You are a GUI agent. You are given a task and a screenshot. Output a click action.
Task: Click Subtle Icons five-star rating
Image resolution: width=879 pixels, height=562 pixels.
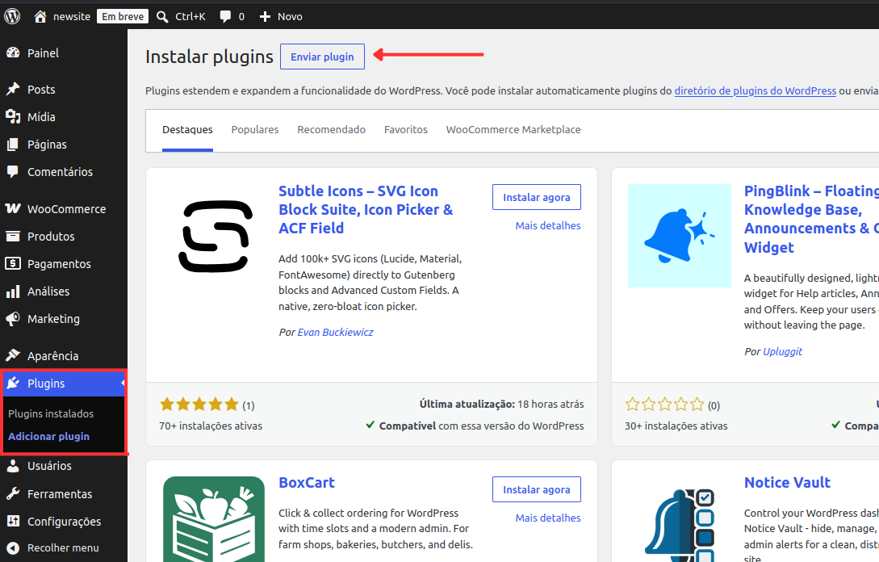coord(199,405)
